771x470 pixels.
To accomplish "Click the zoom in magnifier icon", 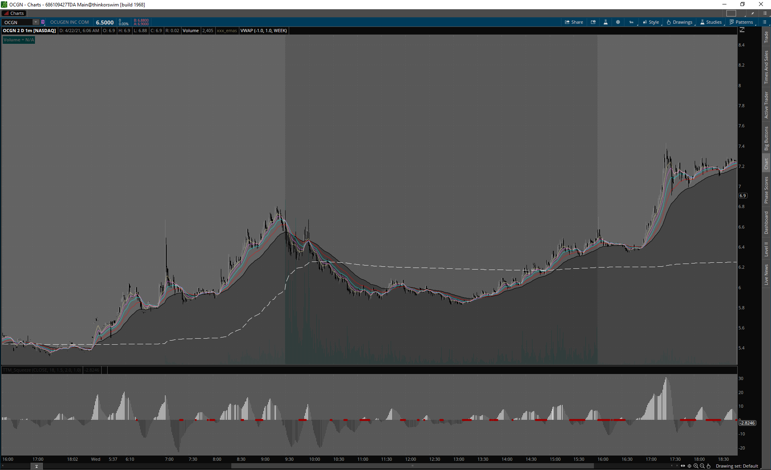I will [696, 466].
